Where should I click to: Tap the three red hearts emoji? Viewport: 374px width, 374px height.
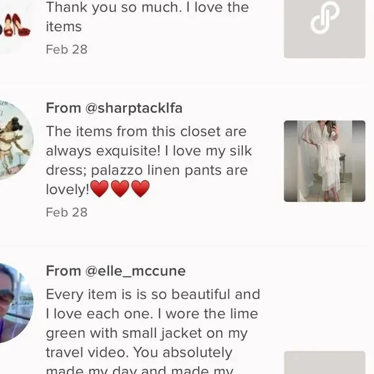120,189
